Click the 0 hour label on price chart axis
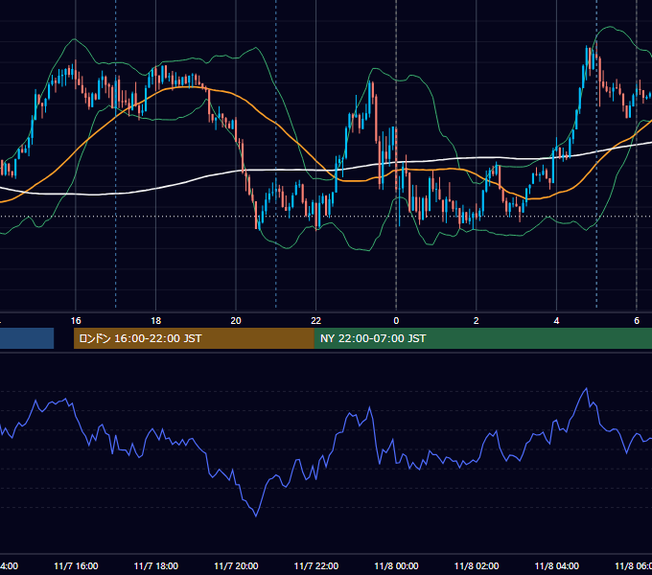The width and height of the screenshot is (652, 575). click(x=396, y=321)
